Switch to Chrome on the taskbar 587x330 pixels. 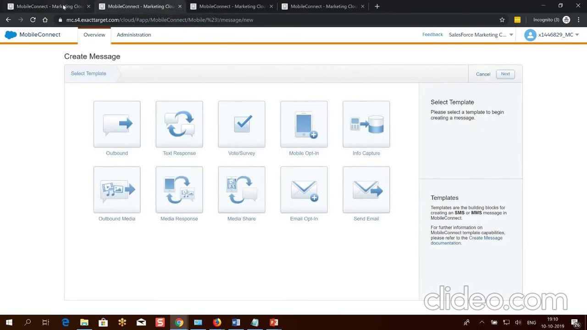click(179, 323)
